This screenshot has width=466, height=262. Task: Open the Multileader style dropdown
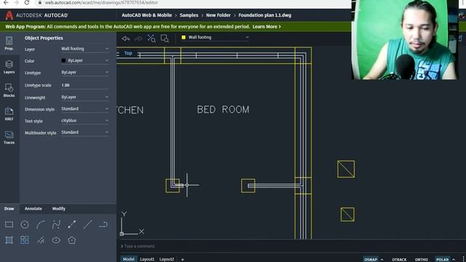point(84,132)
